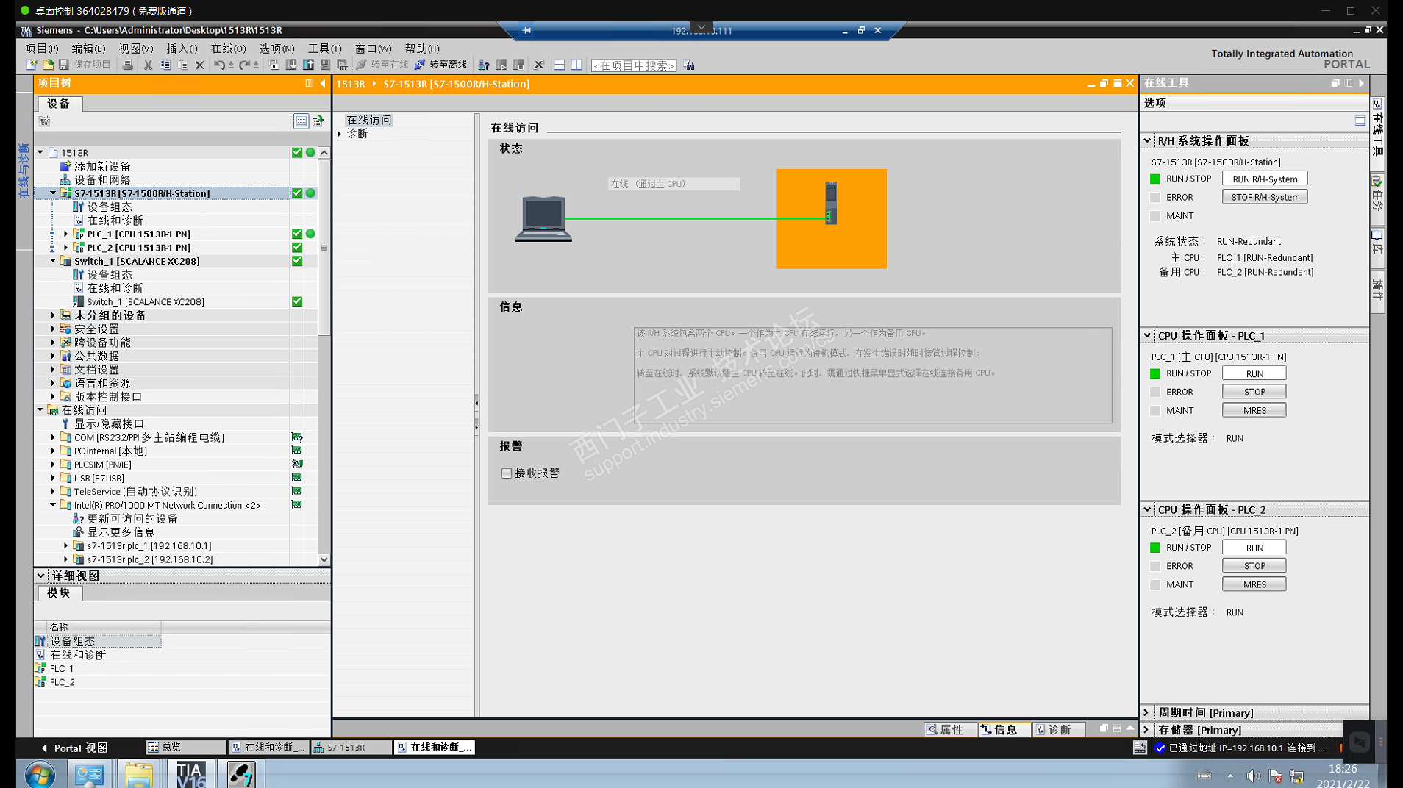Select 设备和网络 in project tree

click(x=102, y=180)
